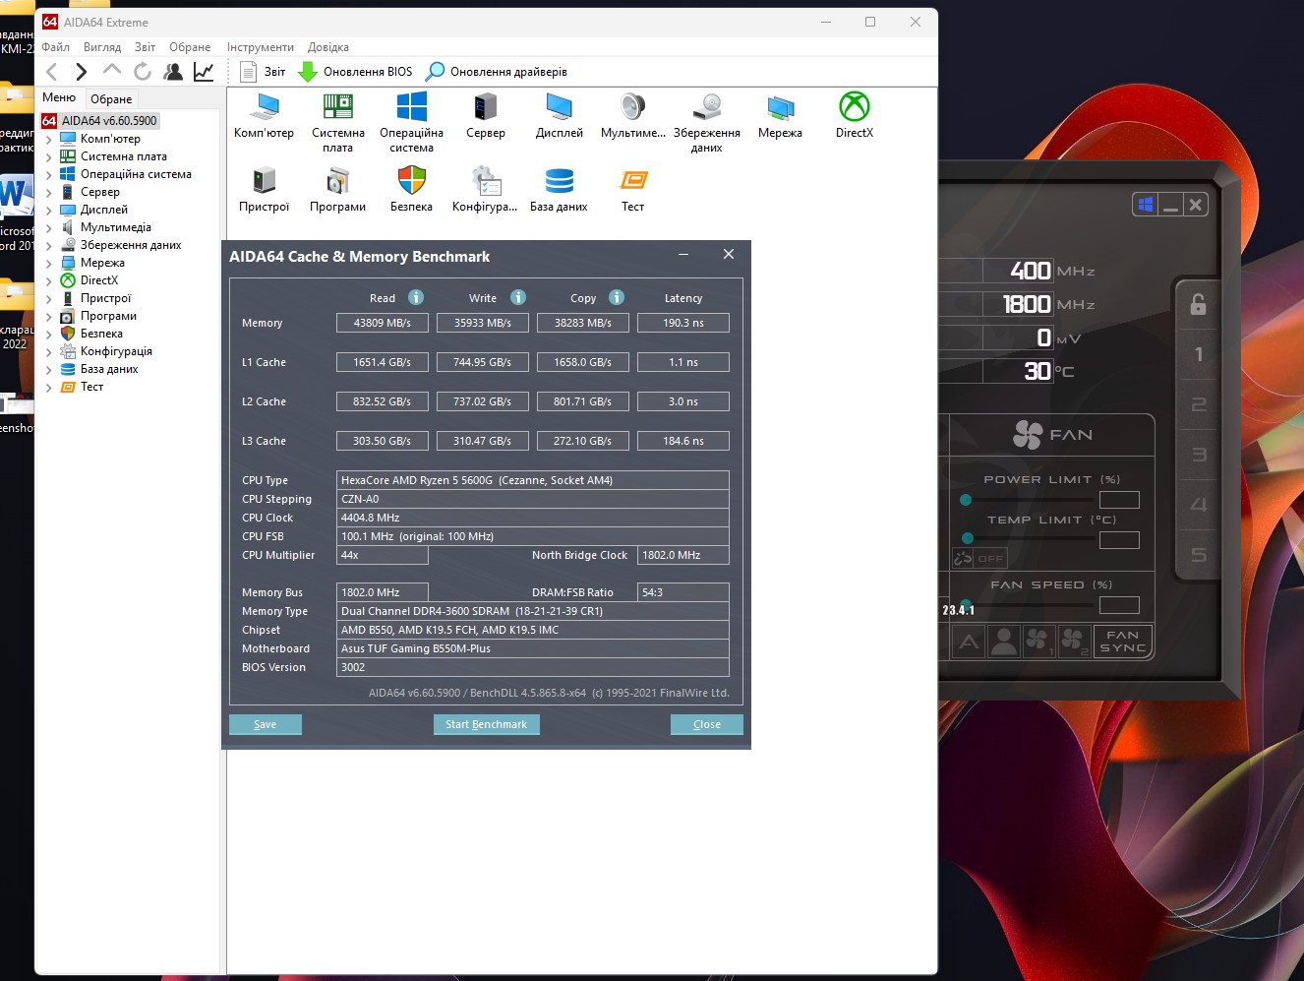The height and width of the screenshot is (981, 1304).
Task: Open the Операційна система icon in main pane
Action: click(x=411, y=106)
